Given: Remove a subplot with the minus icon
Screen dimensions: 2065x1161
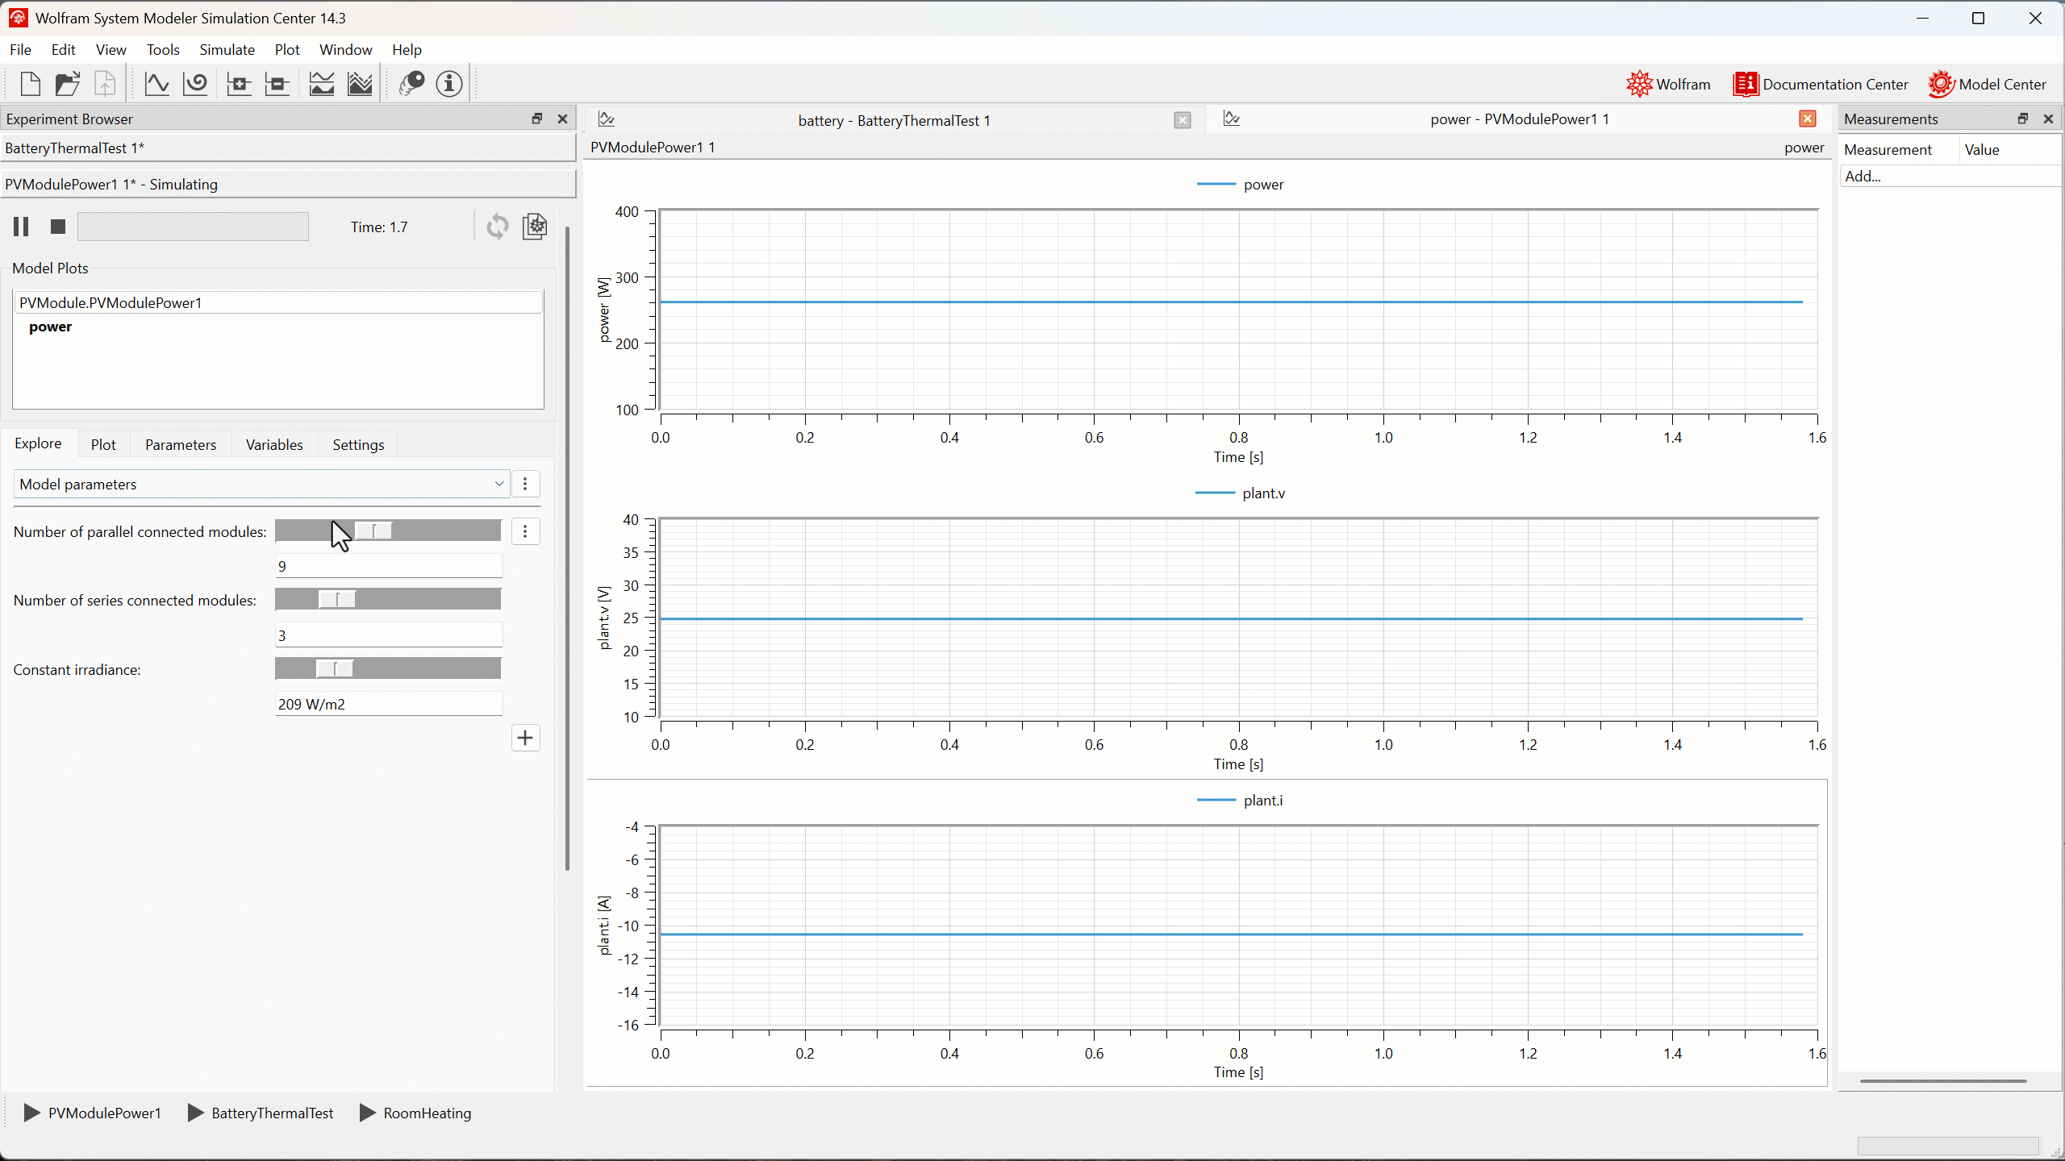Looking at the screenshot, I should 277,84.
